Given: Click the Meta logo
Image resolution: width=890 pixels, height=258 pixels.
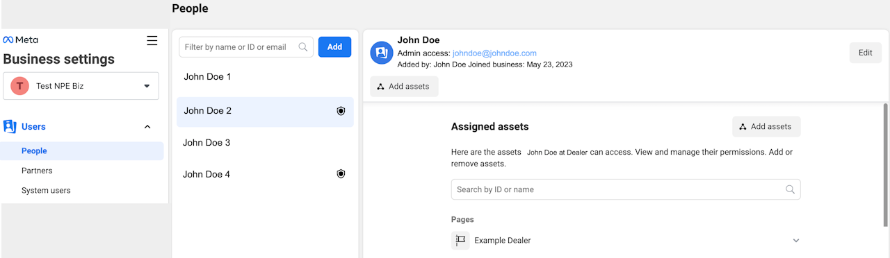Looking at the screenshot, I should (21, 40).
